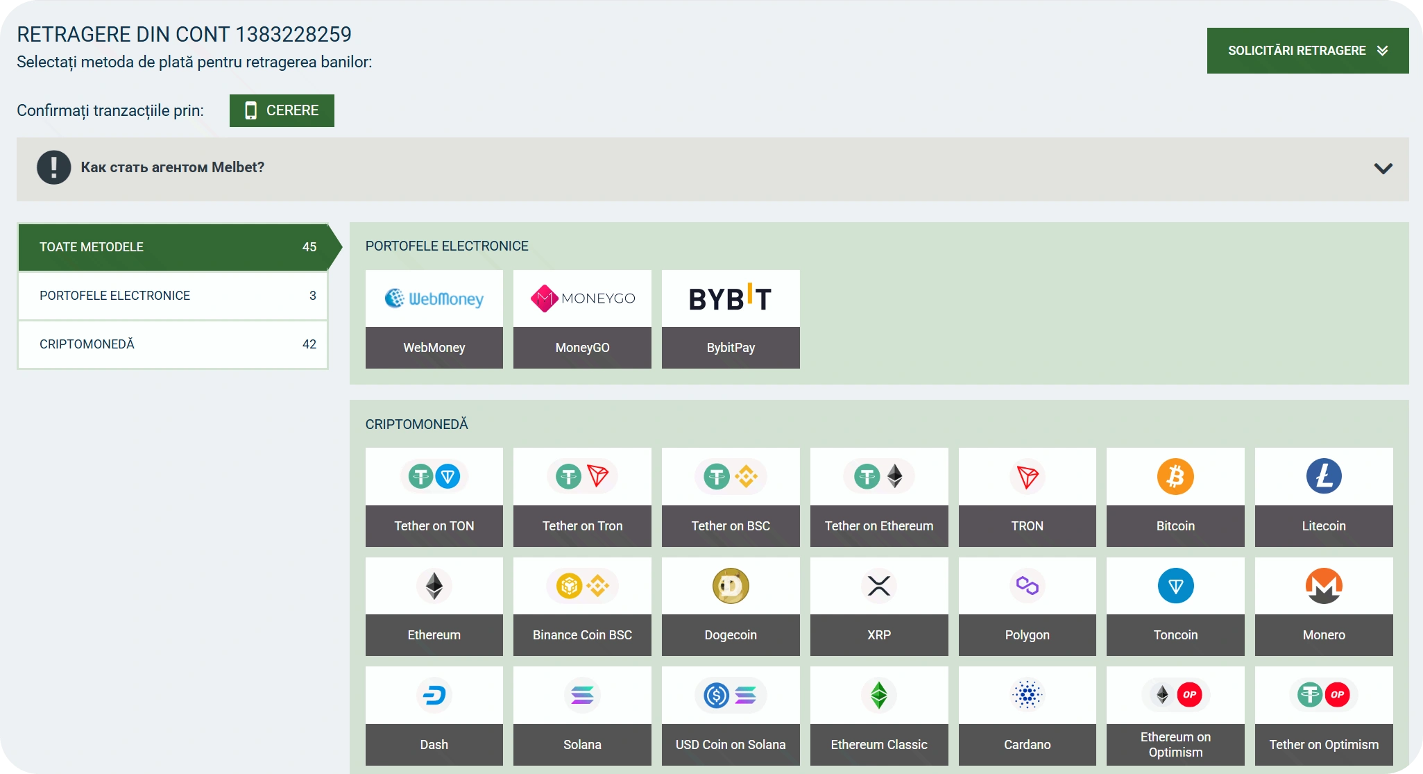This screenshot has height=774, width=1423.
Task: Click the Dogecoin label
Action: click(x=731, y=635)
